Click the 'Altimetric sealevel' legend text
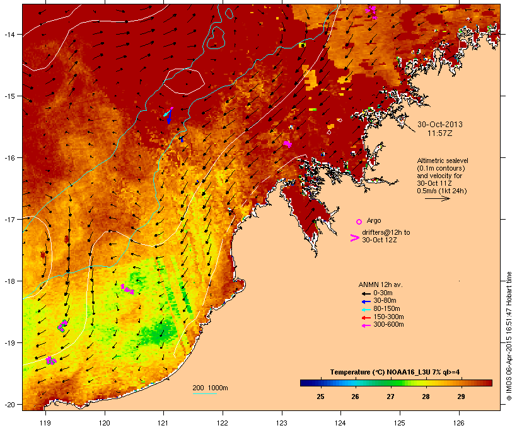The height and width of the screenshot is (428, 517). [x=443, y=160]
